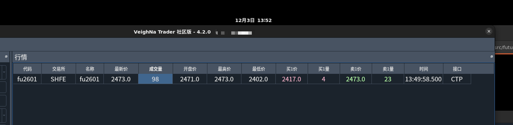The image size is (513, 125).
Task: Click the SHFE exchange cell
Action: (58, 79)
